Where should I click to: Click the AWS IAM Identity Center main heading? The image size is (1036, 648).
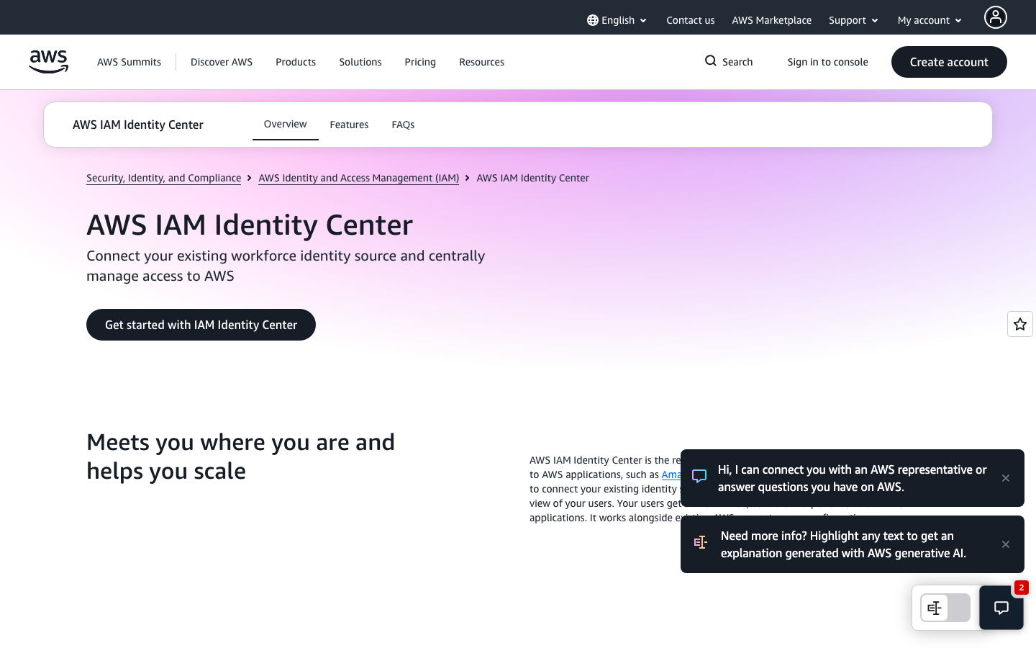pos(250,225)
